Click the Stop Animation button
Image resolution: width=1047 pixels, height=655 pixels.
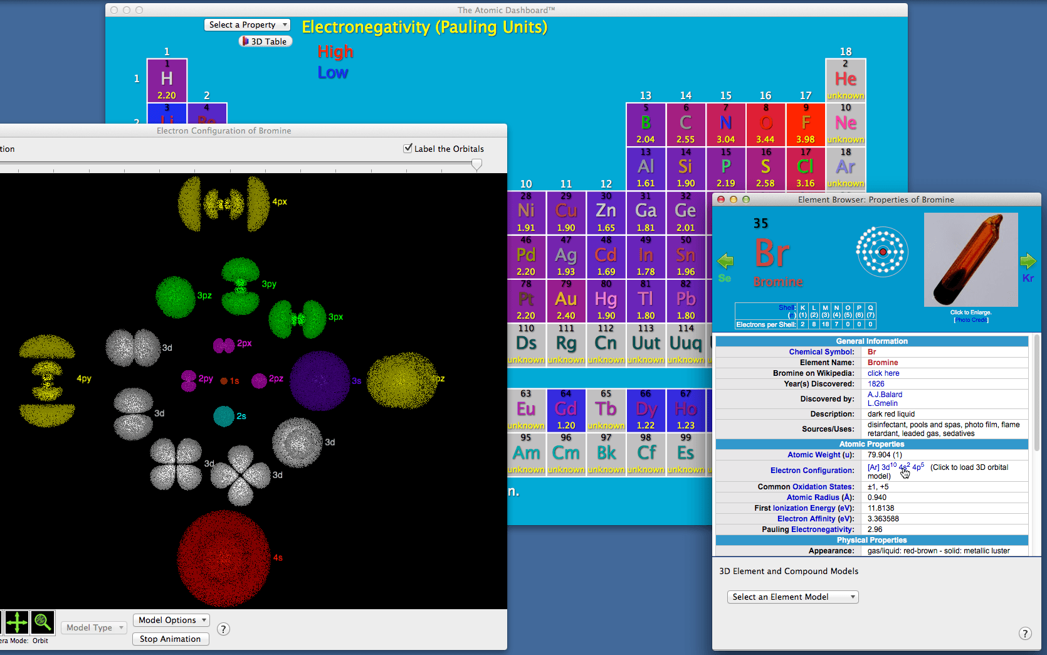[x=171, y=639]
